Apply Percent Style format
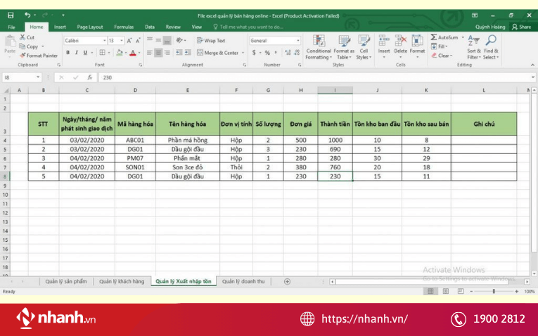Screen dimensions: 538x336 (267, 53)
